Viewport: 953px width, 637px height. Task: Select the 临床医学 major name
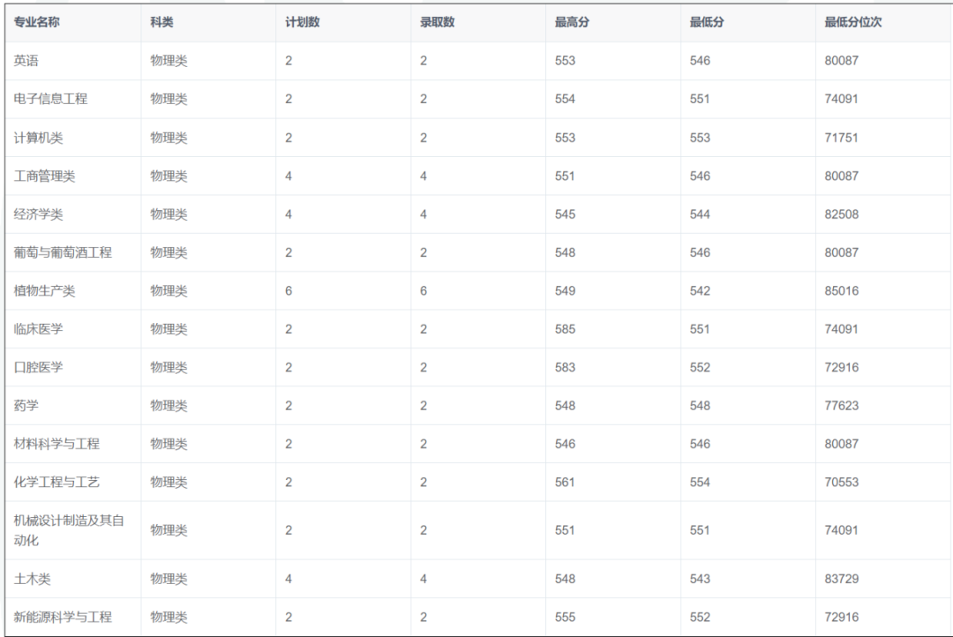38,329
